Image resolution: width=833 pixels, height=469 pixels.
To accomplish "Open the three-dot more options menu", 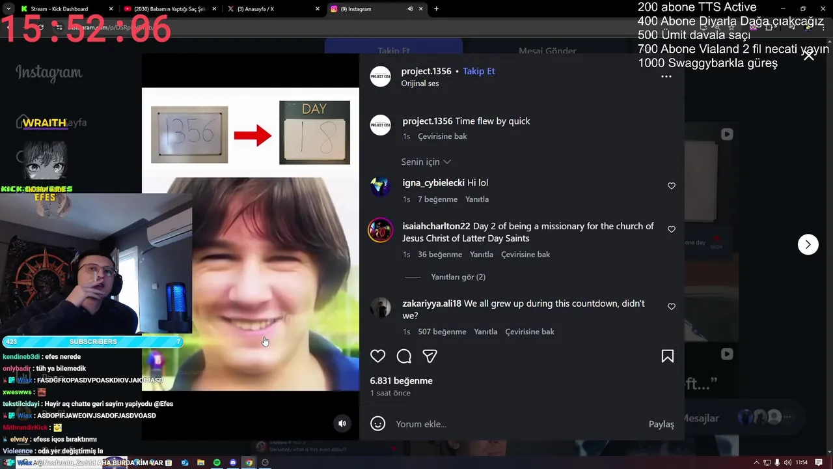I will tap(666, 77).
